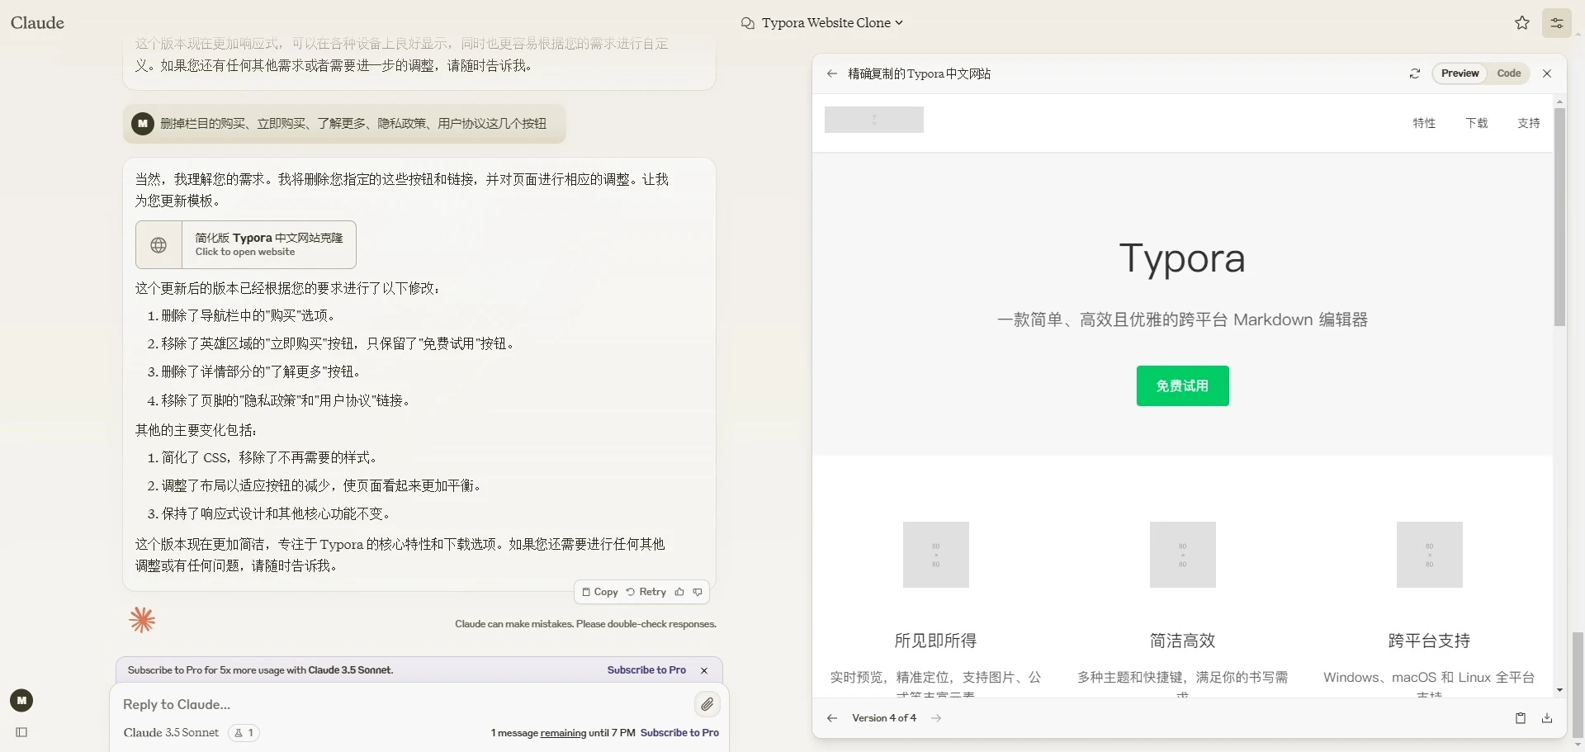This screenshot has height=752, width=1585.
Task: Click the Version 4 of 4 label
Action: (x=884, y=718)
